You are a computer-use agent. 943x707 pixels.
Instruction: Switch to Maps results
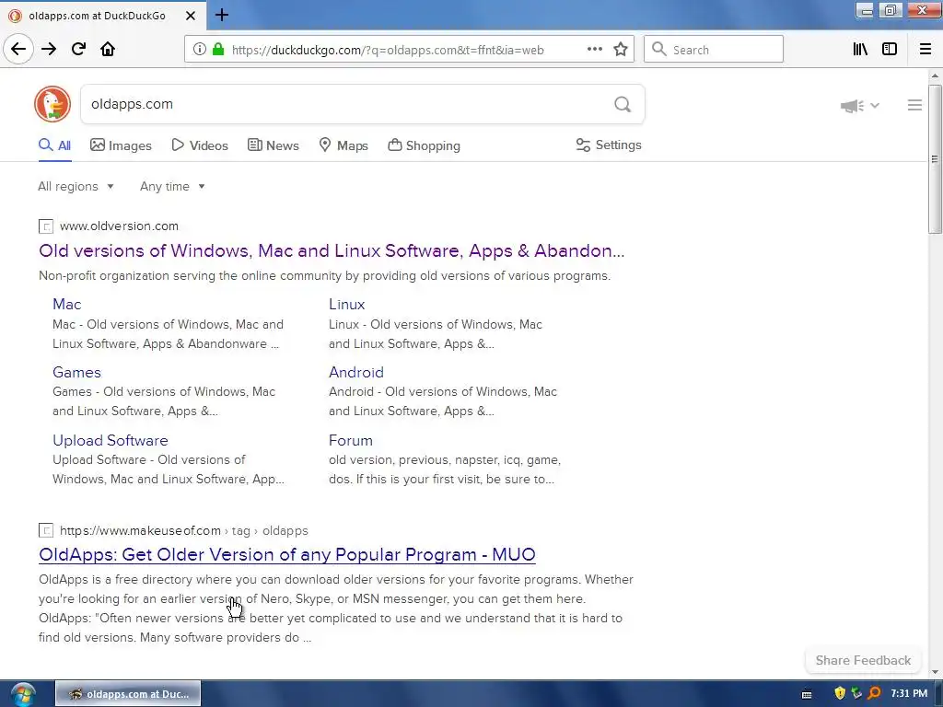343,145
